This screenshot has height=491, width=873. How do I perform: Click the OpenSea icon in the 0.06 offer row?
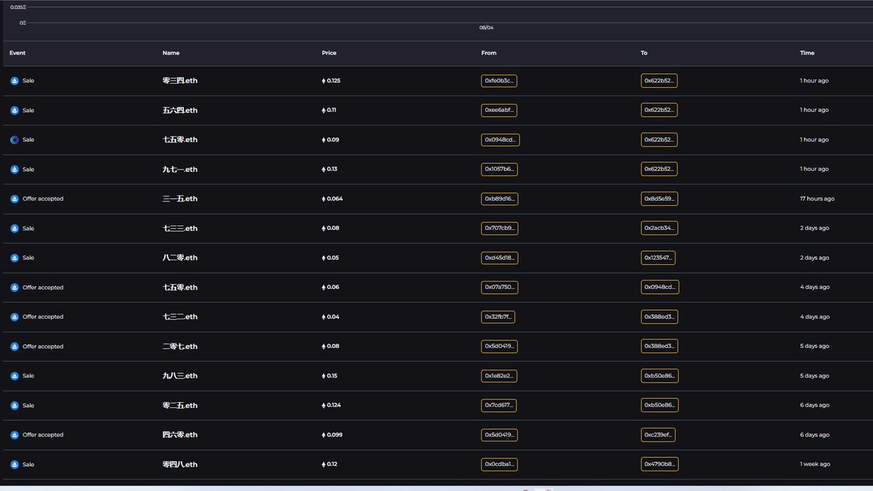(15, 287)
